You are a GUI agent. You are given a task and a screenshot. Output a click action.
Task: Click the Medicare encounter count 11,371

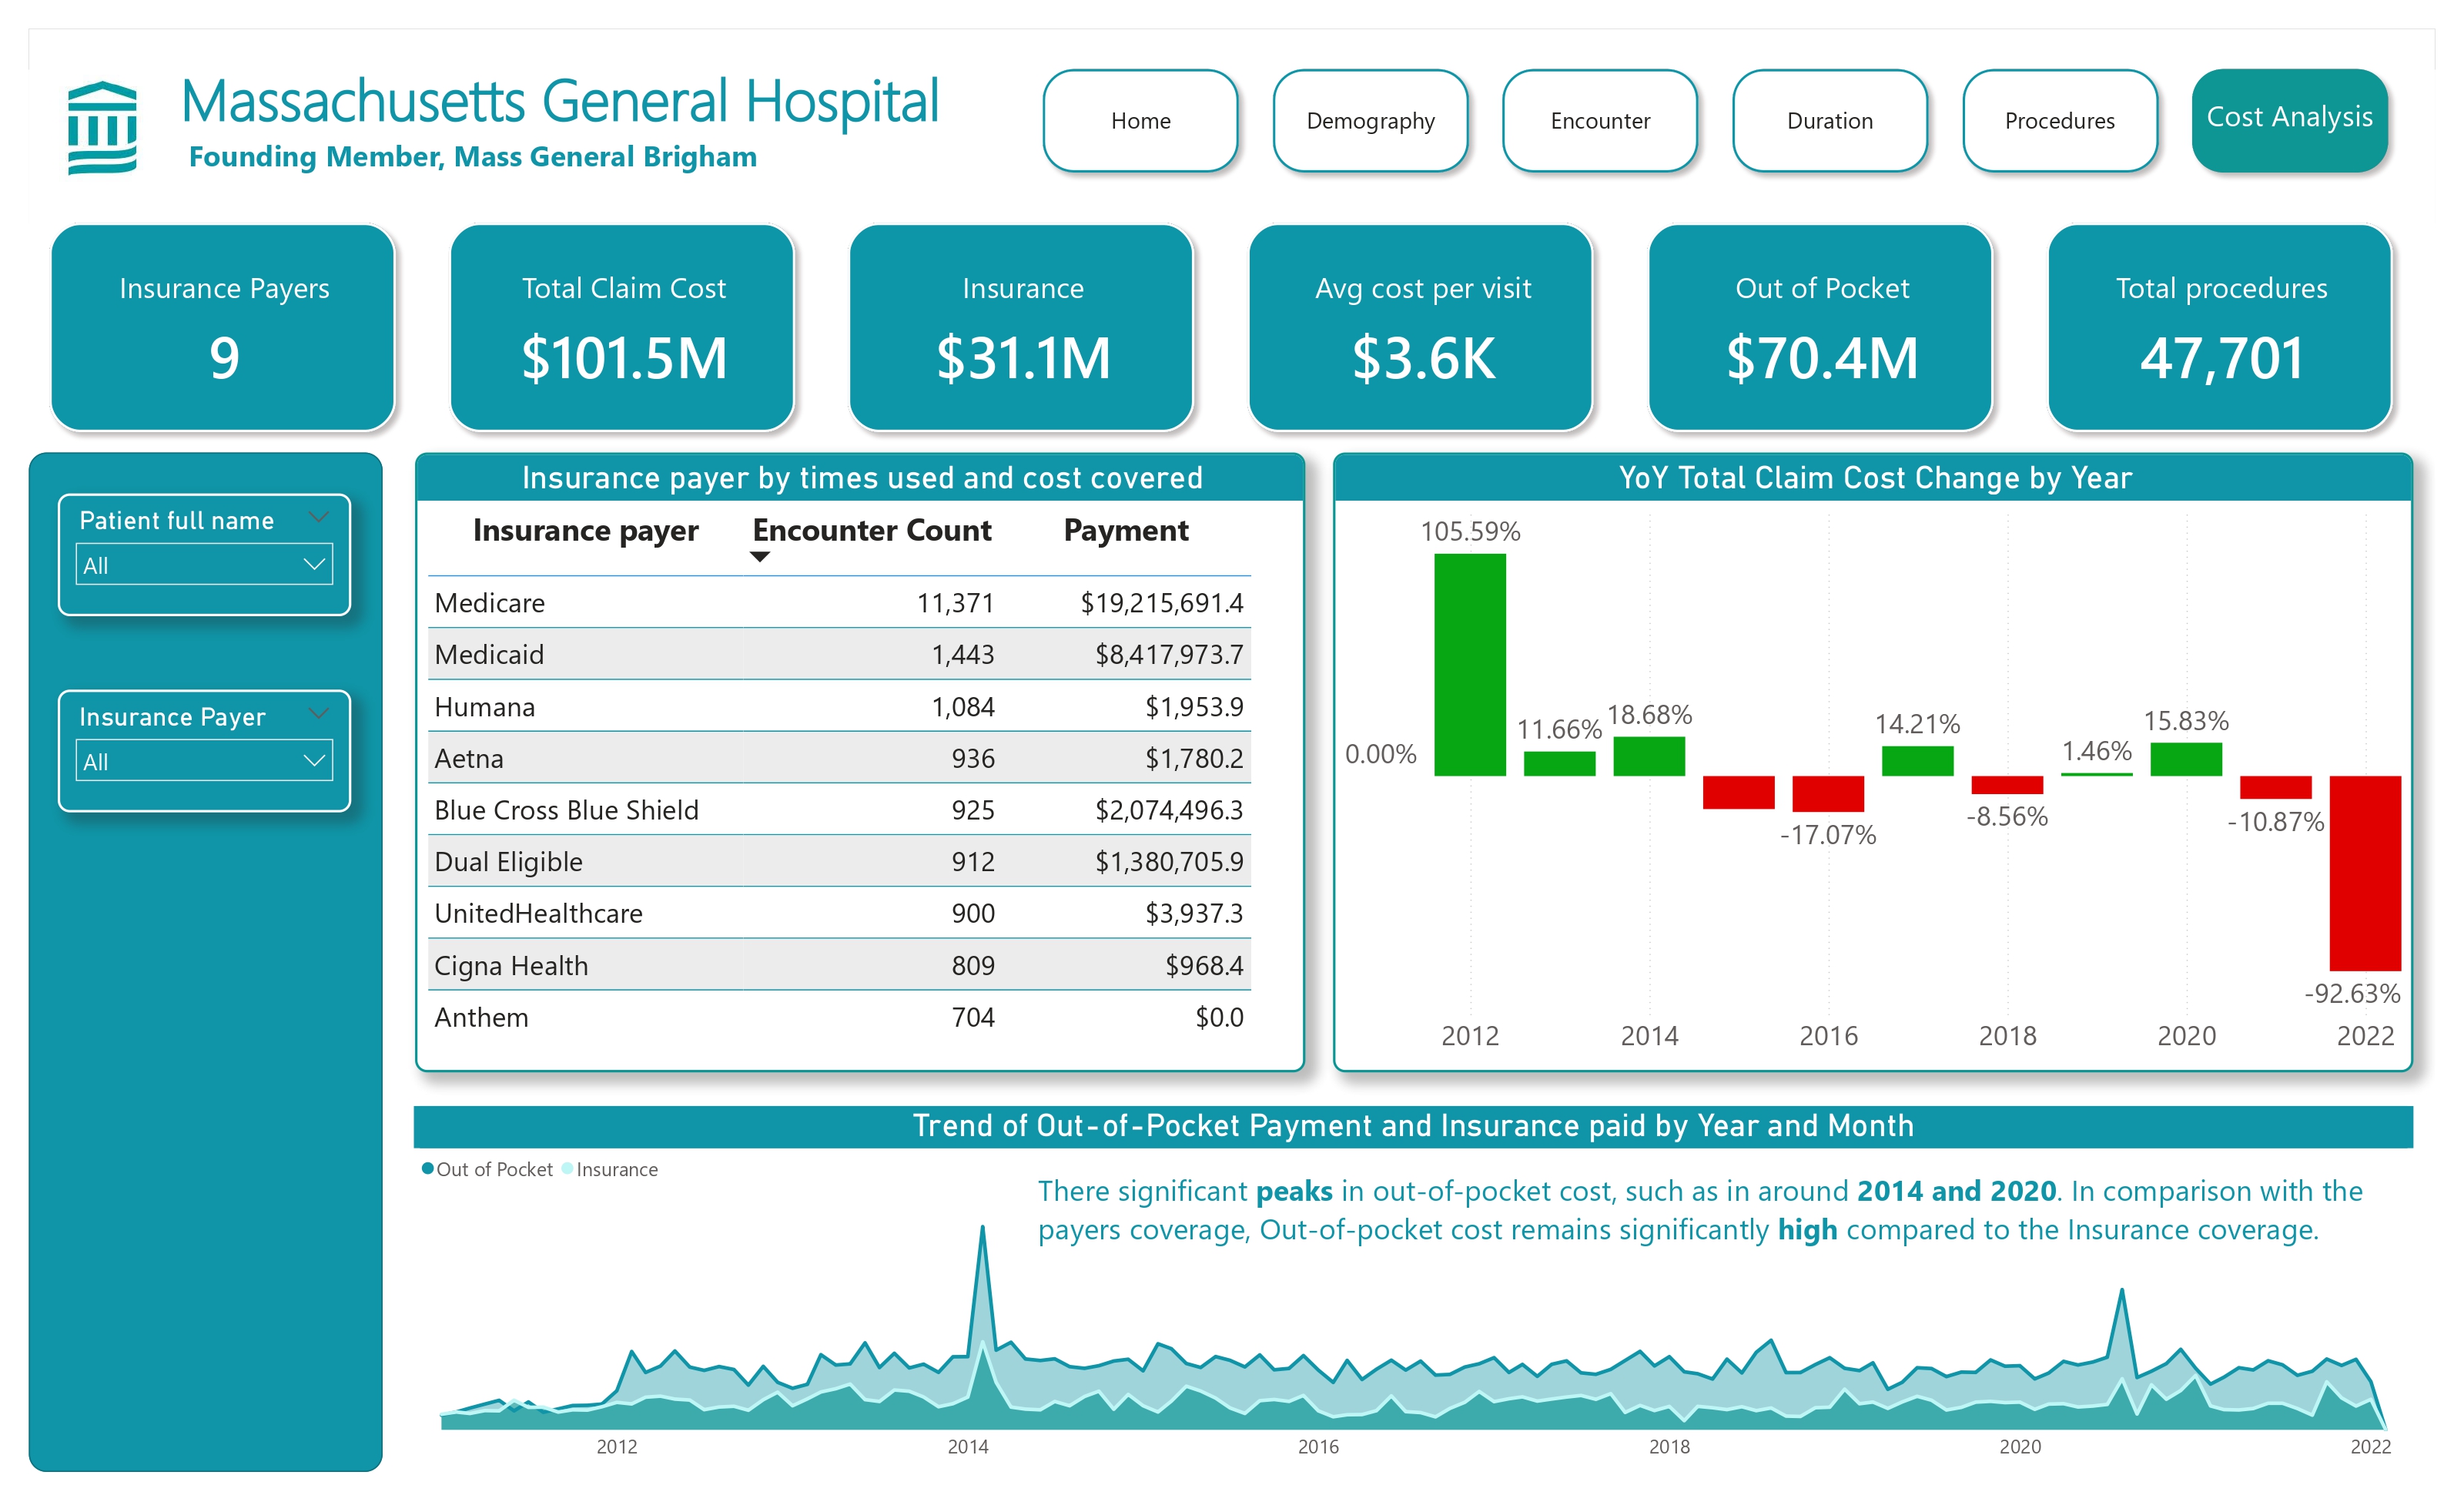[956, 603]
